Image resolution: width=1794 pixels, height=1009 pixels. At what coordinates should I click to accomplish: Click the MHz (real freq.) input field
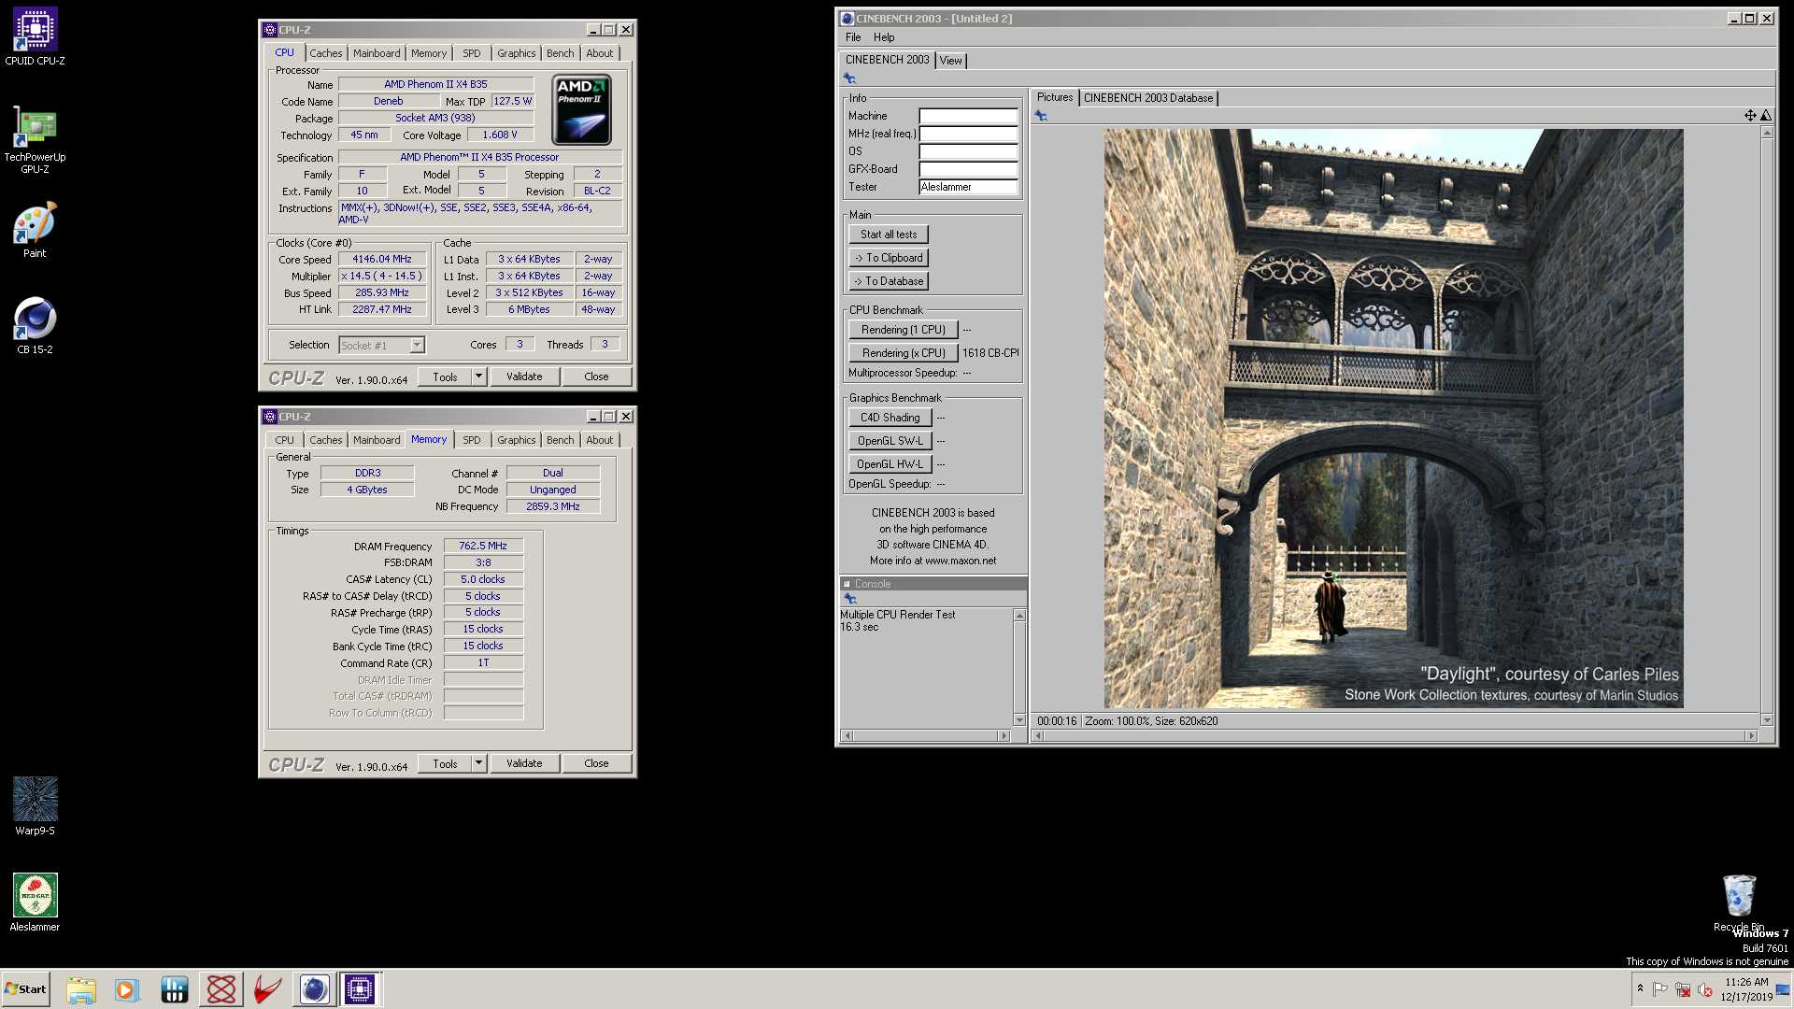[x=968, y=134]
